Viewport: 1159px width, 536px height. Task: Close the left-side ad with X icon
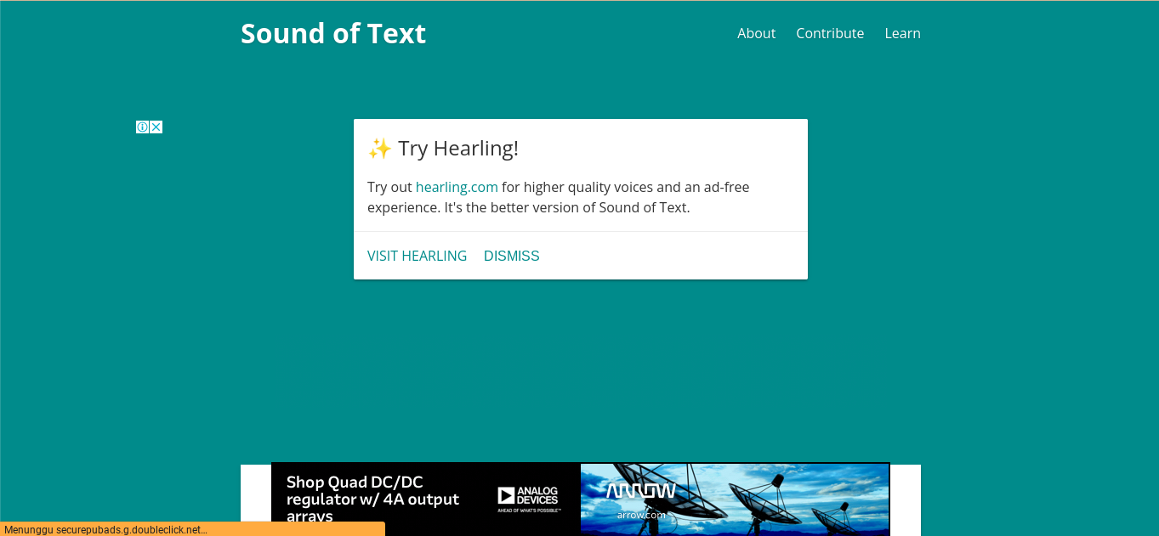point(156,127)
